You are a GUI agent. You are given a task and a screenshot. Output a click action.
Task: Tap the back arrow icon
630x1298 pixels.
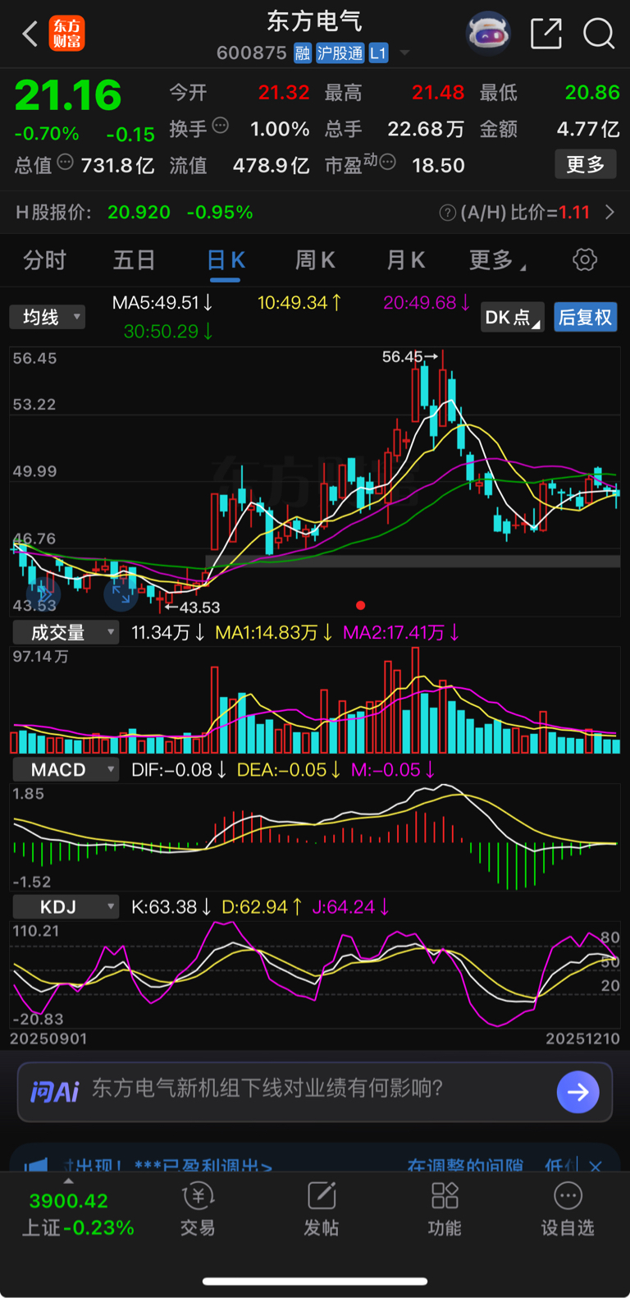click(x=30, y=34)
